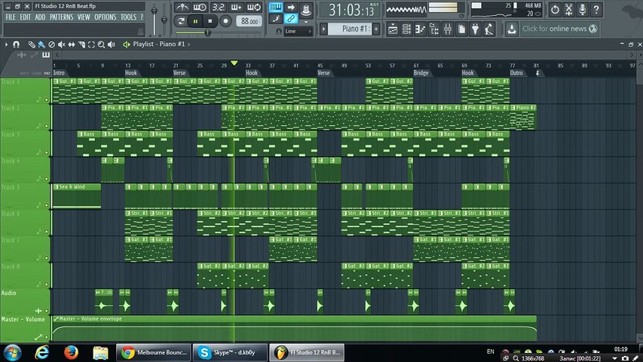Screen dimensions: 643x362
Task: Open the OPTIONS menu
Action: pos(105,17)
